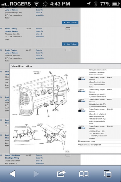The width and height of the screenshot is (121, 182).
Task: Open Safari bookmarks book icon
Action: point(84,174)
